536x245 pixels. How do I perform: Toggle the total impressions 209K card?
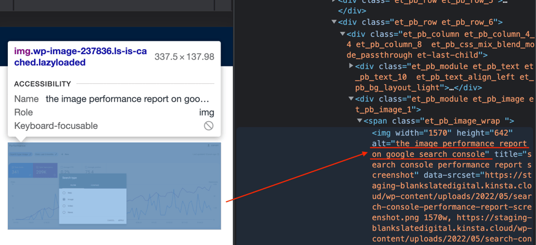pyautogui.click(x=45, y=170)
